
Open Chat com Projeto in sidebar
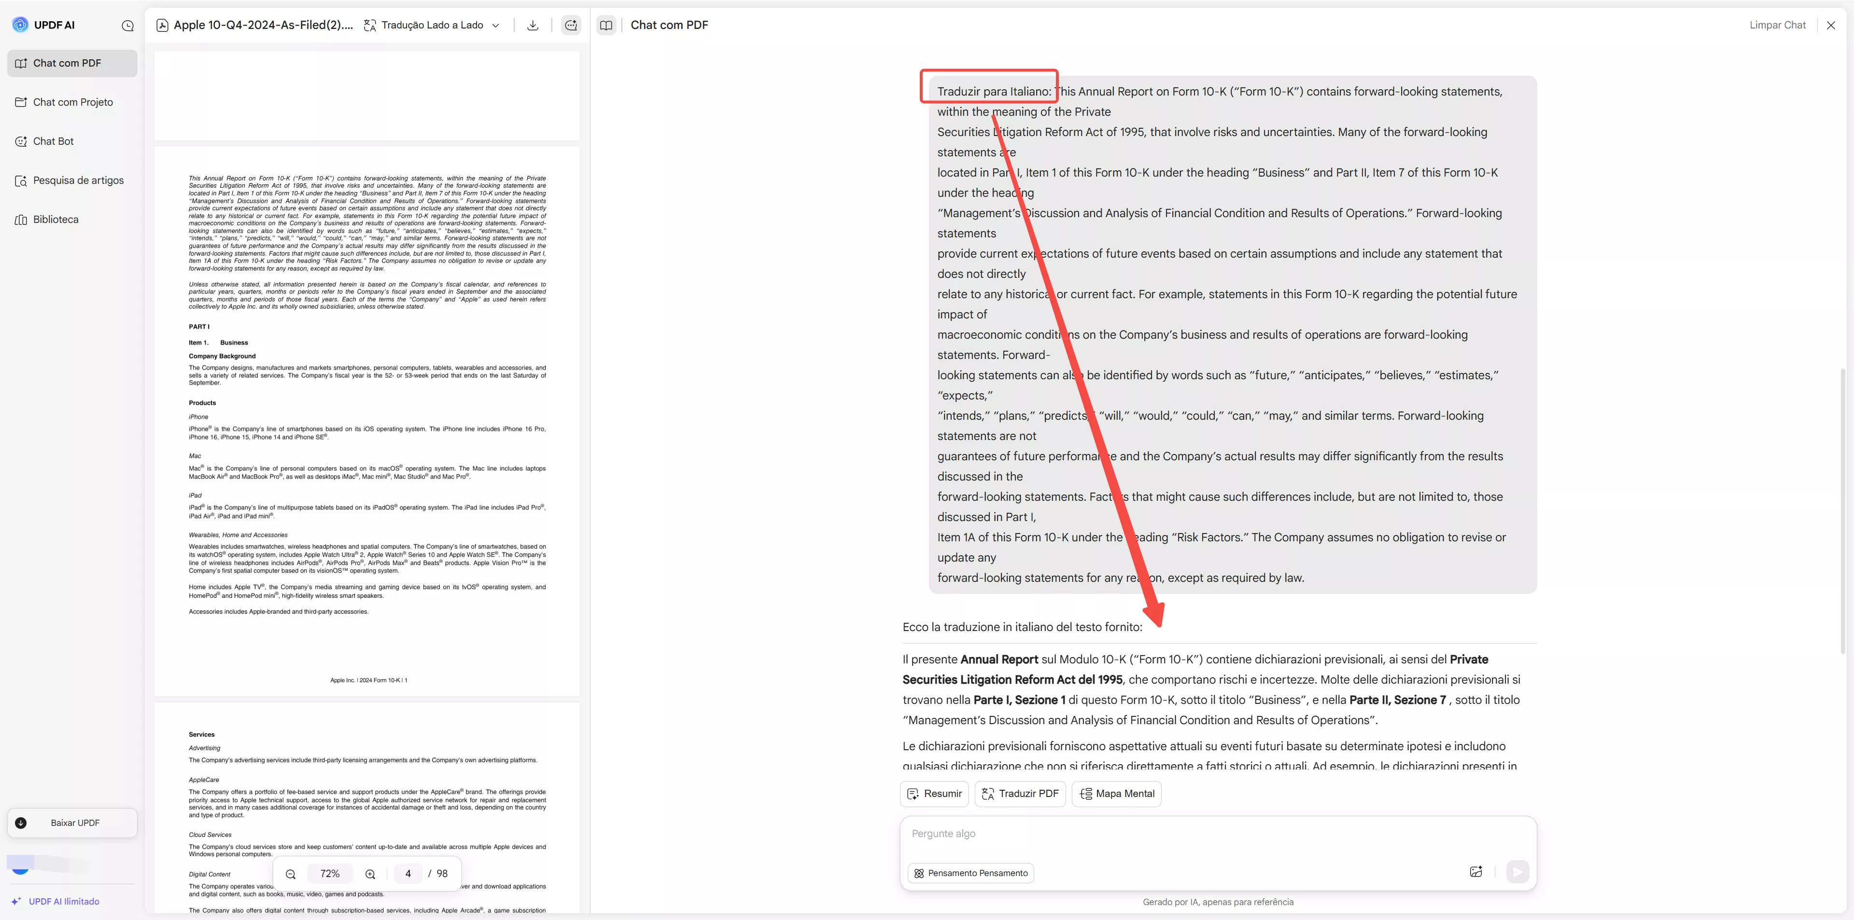pyautogui.click(x=72, y=102)
